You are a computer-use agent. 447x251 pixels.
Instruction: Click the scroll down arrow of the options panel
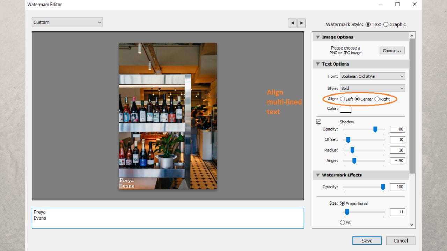click(412, 225)
